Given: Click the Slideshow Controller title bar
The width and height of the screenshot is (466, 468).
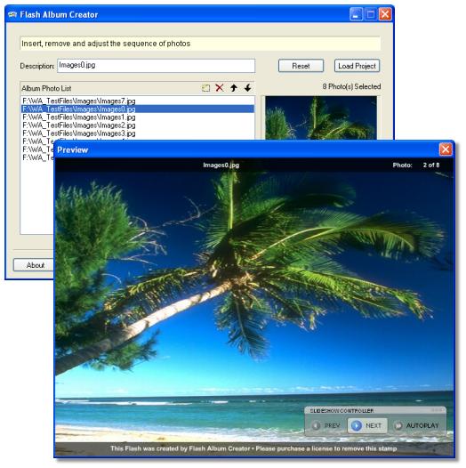Looking at the screenshot, I should 375,411.
